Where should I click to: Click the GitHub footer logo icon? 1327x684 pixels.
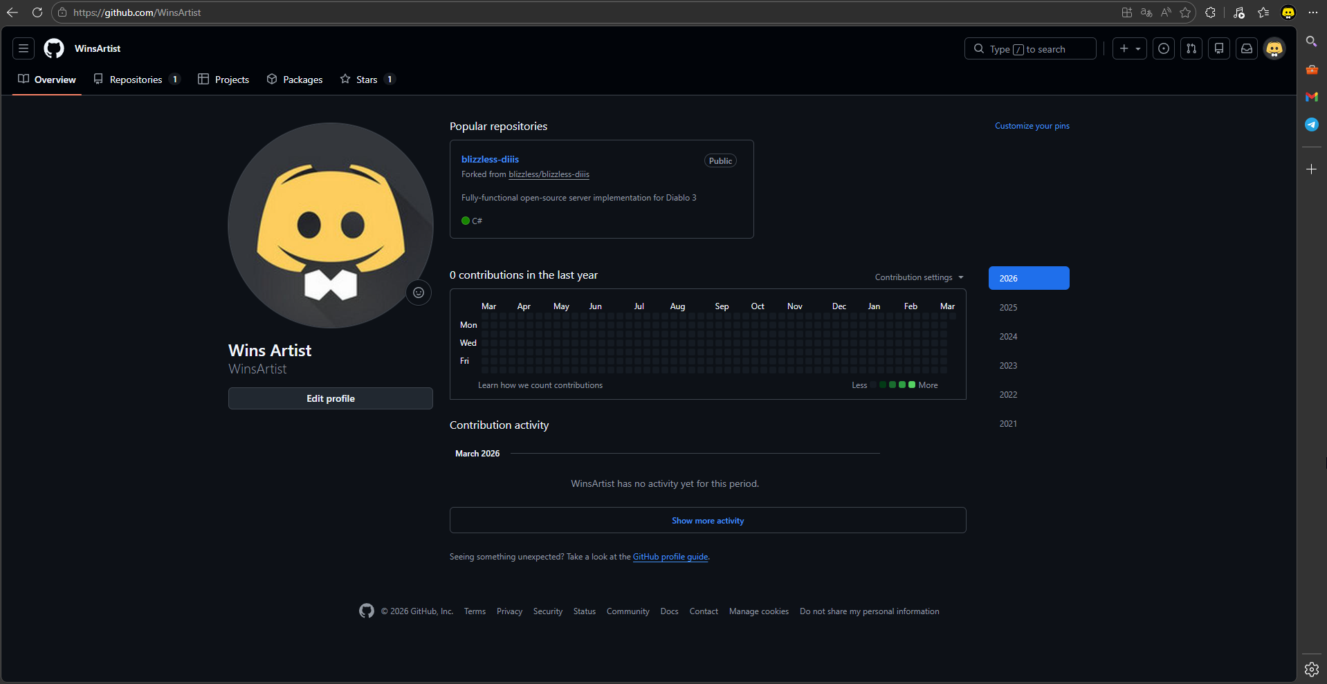(x=367, y=611)
